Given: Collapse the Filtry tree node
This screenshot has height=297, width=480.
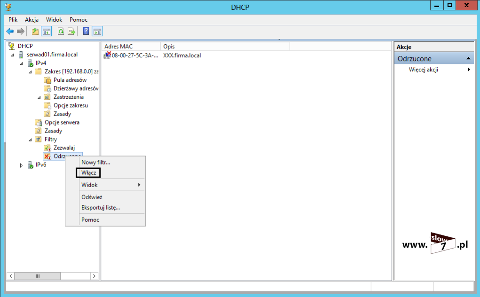Looking at the screenshot, I should point(31,140).
